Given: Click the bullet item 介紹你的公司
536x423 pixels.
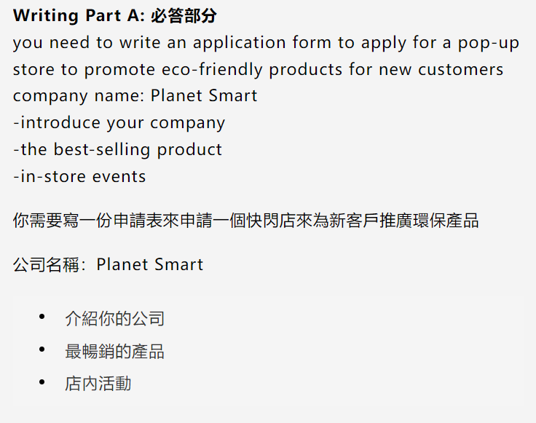Looking at the screenshot, I should tap(114, 318).
